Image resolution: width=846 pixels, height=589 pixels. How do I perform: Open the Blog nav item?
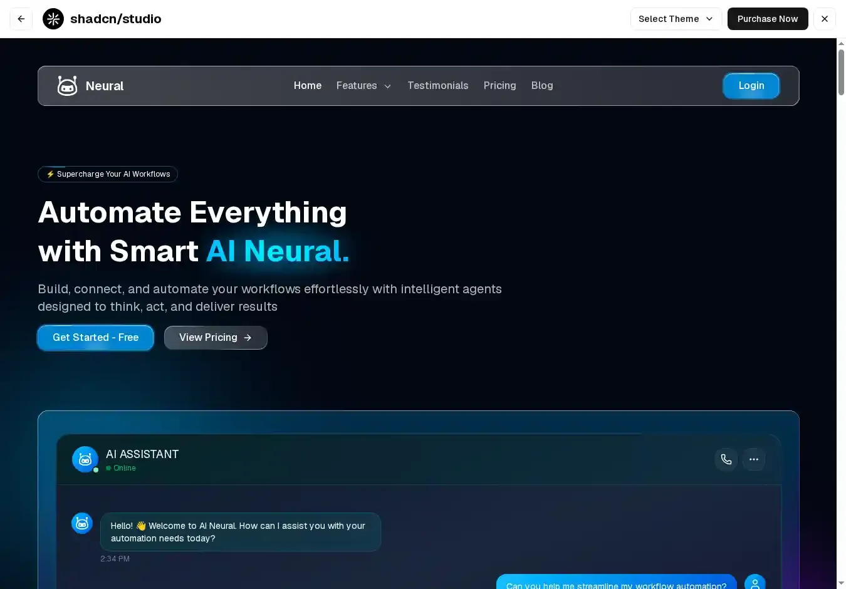(x=542, y=86)
